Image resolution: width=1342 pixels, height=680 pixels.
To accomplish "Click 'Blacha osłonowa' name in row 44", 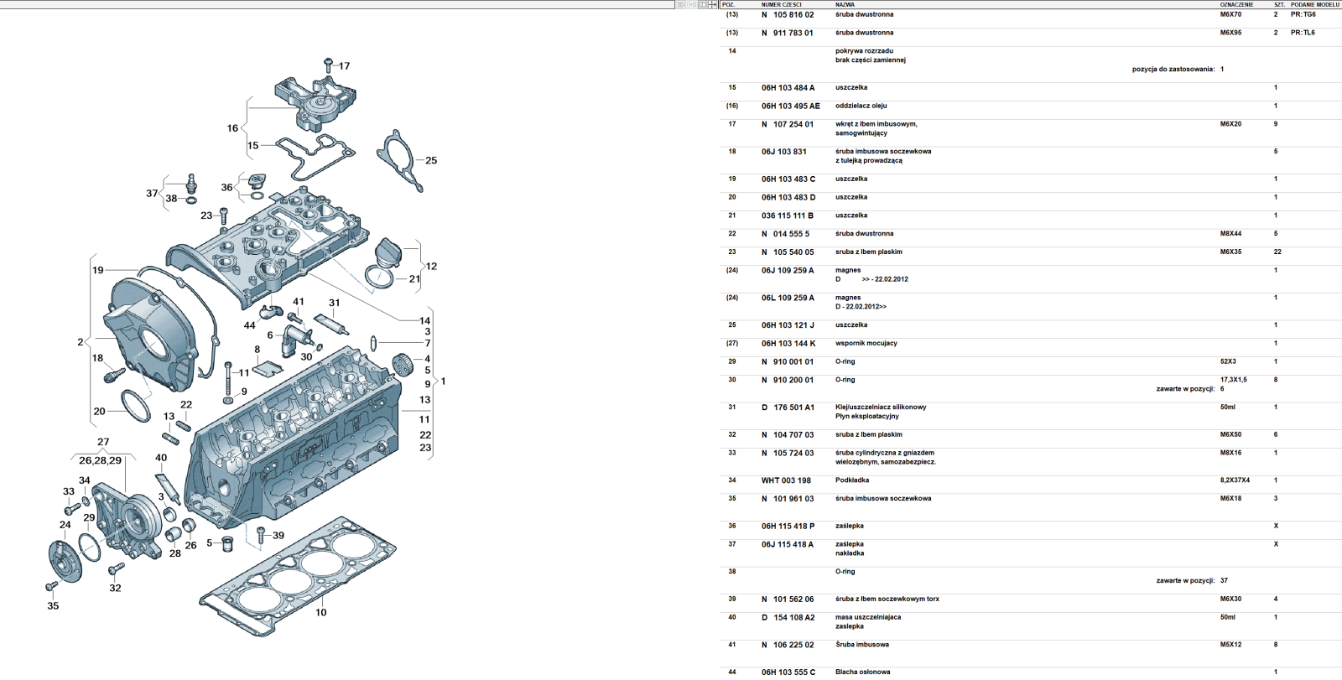I will (862, 672).
